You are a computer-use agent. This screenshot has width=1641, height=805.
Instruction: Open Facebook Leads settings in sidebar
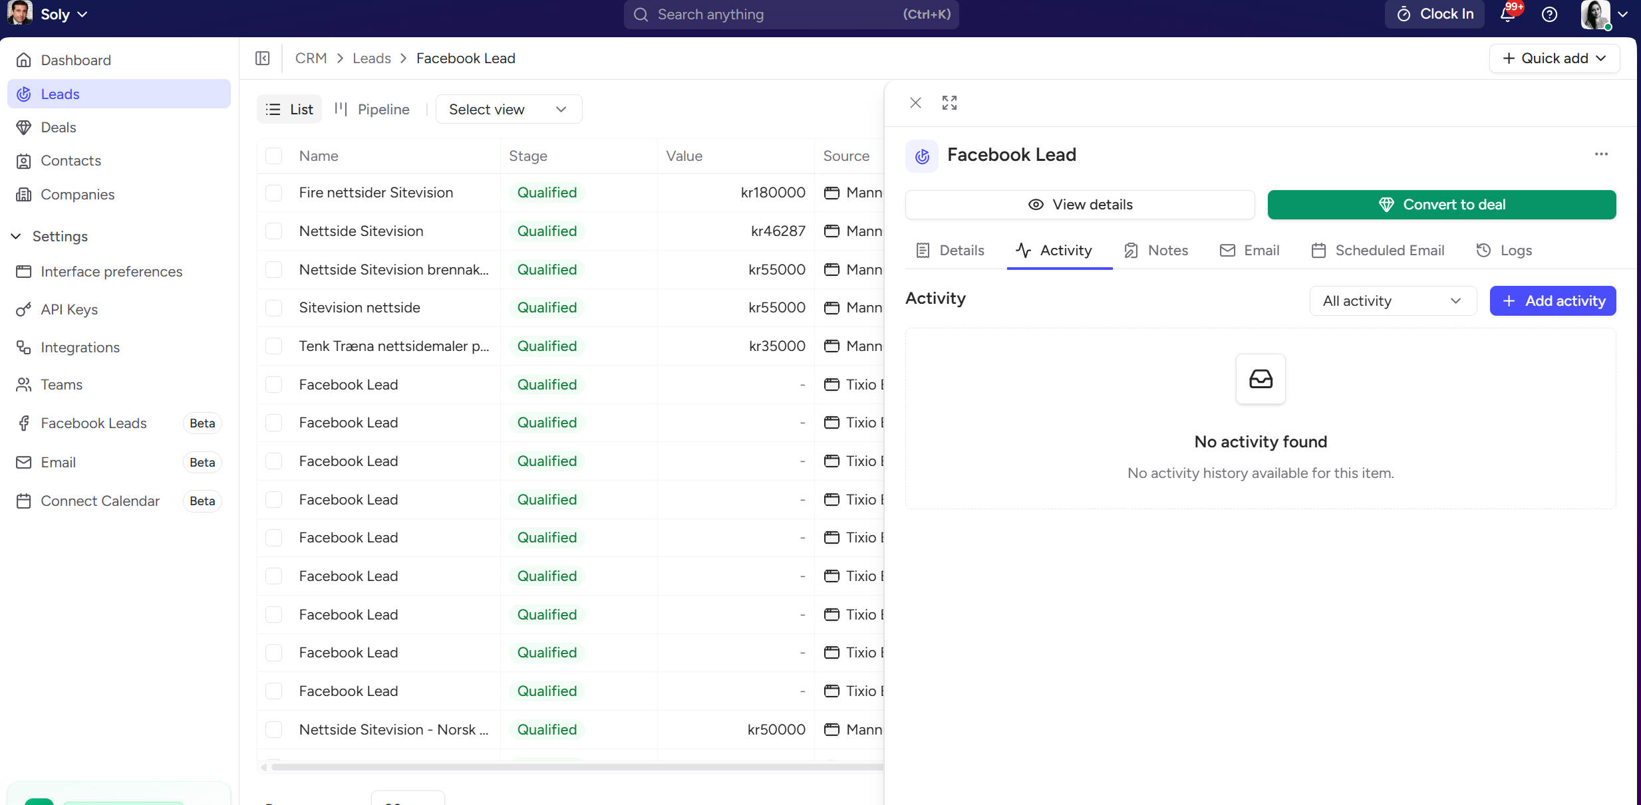click(94, 423)
